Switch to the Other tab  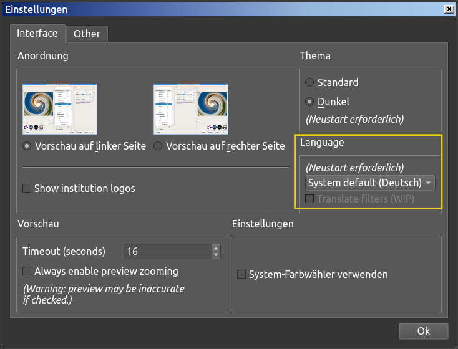pyautogui.click(x=87, y=34)
